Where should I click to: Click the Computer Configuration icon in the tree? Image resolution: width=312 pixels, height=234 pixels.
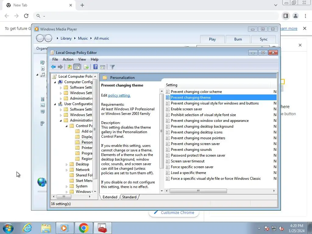60,82
